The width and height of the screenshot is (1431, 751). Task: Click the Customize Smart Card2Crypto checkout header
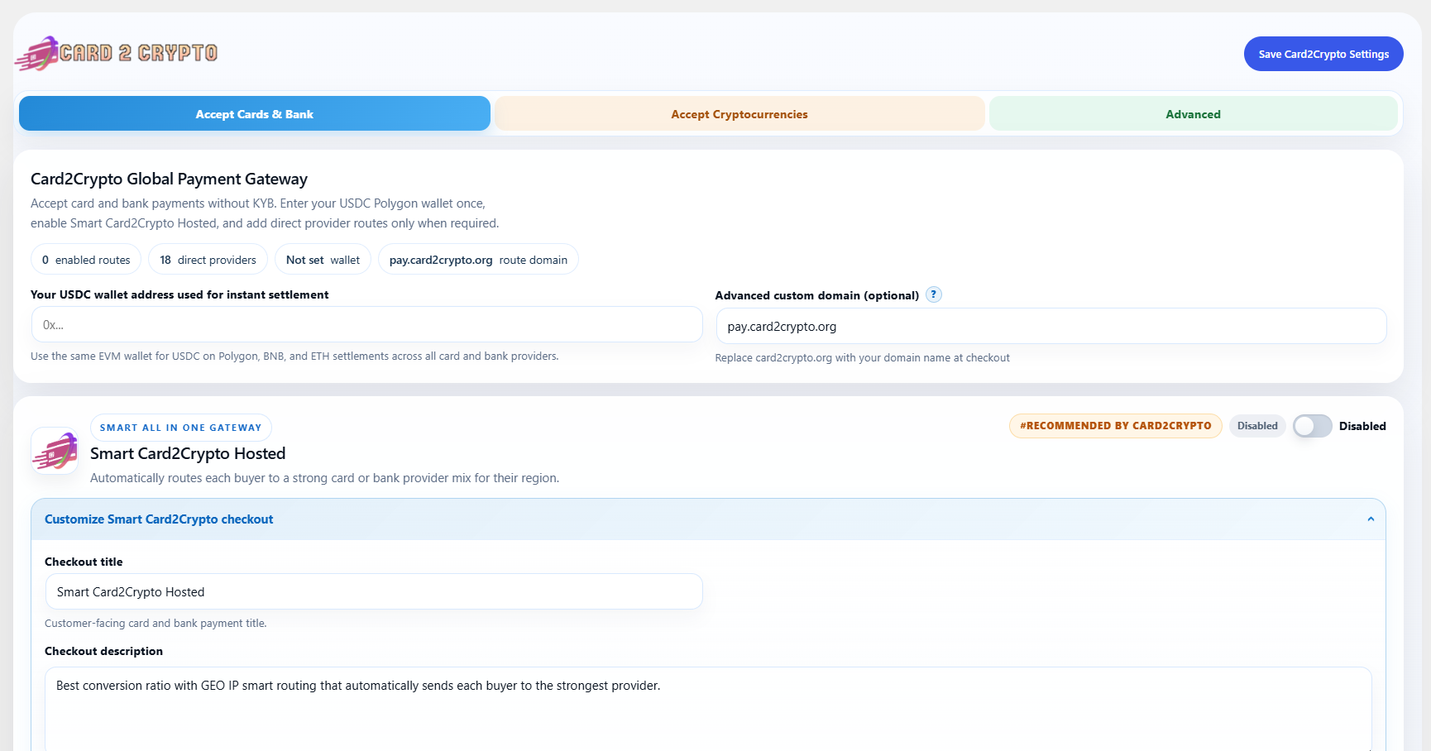[x=708, y=519]
